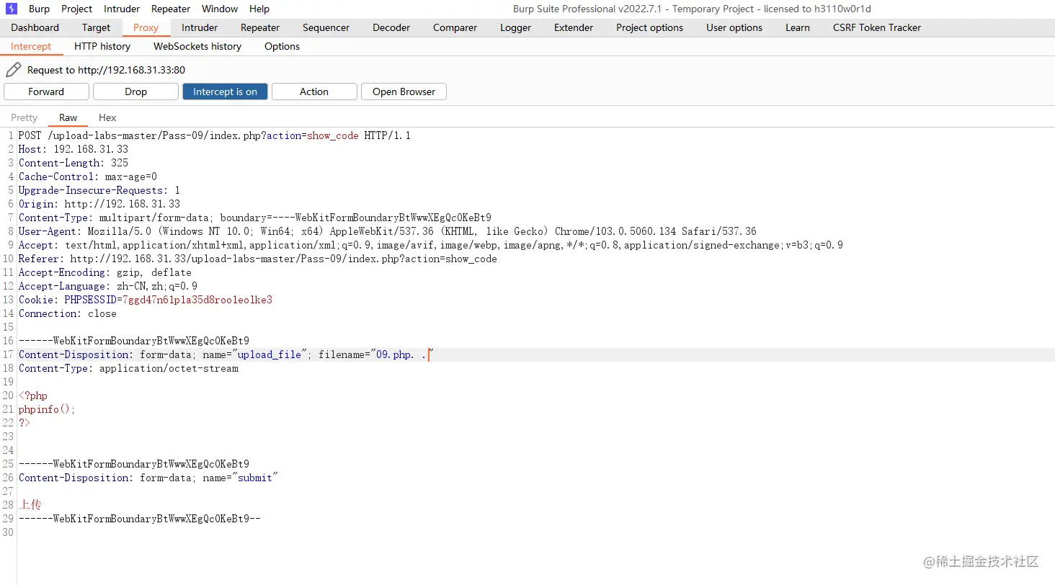
Task: Open the CSRF Token Tracker tab
Action: (877, 27)
